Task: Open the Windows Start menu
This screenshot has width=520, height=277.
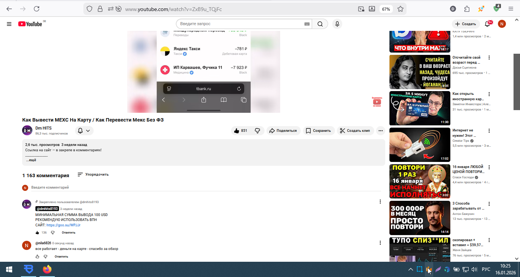Action: point(9,269)
